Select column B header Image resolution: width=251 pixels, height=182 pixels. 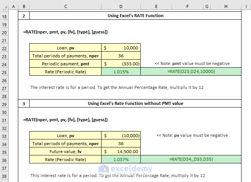coord(24,6)
